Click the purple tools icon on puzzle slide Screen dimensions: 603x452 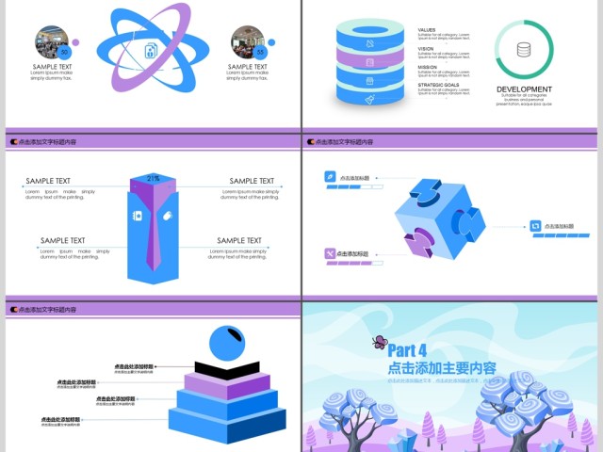point(331,253)
